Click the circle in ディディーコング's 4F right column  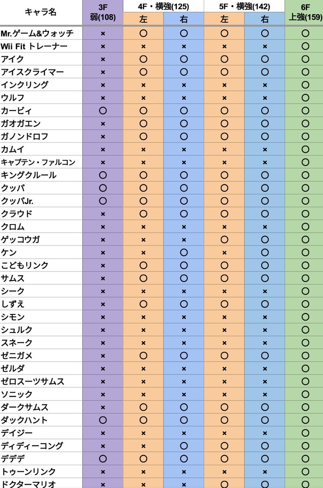[x=184, y=446]
